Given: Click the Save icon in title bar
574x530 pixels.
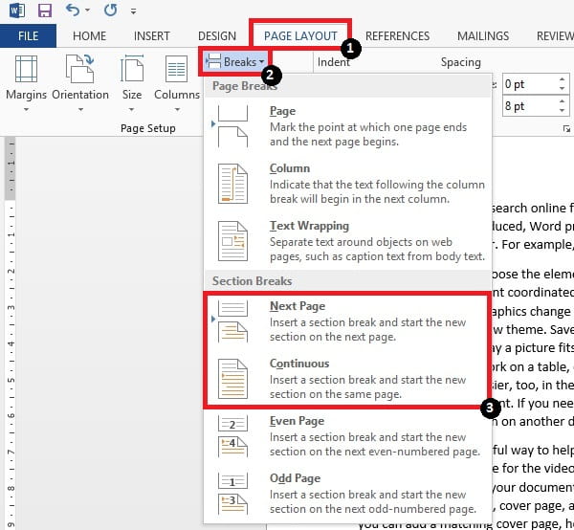Looking at the screenshot, I should (43, 11).
